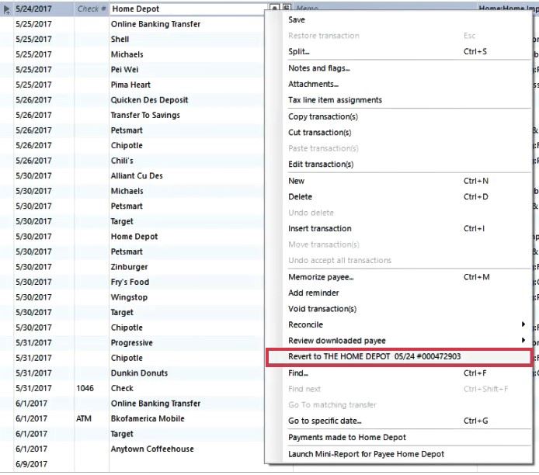Click the Payee field containing Home Depot
539x475 pixels.
[188, 9]
